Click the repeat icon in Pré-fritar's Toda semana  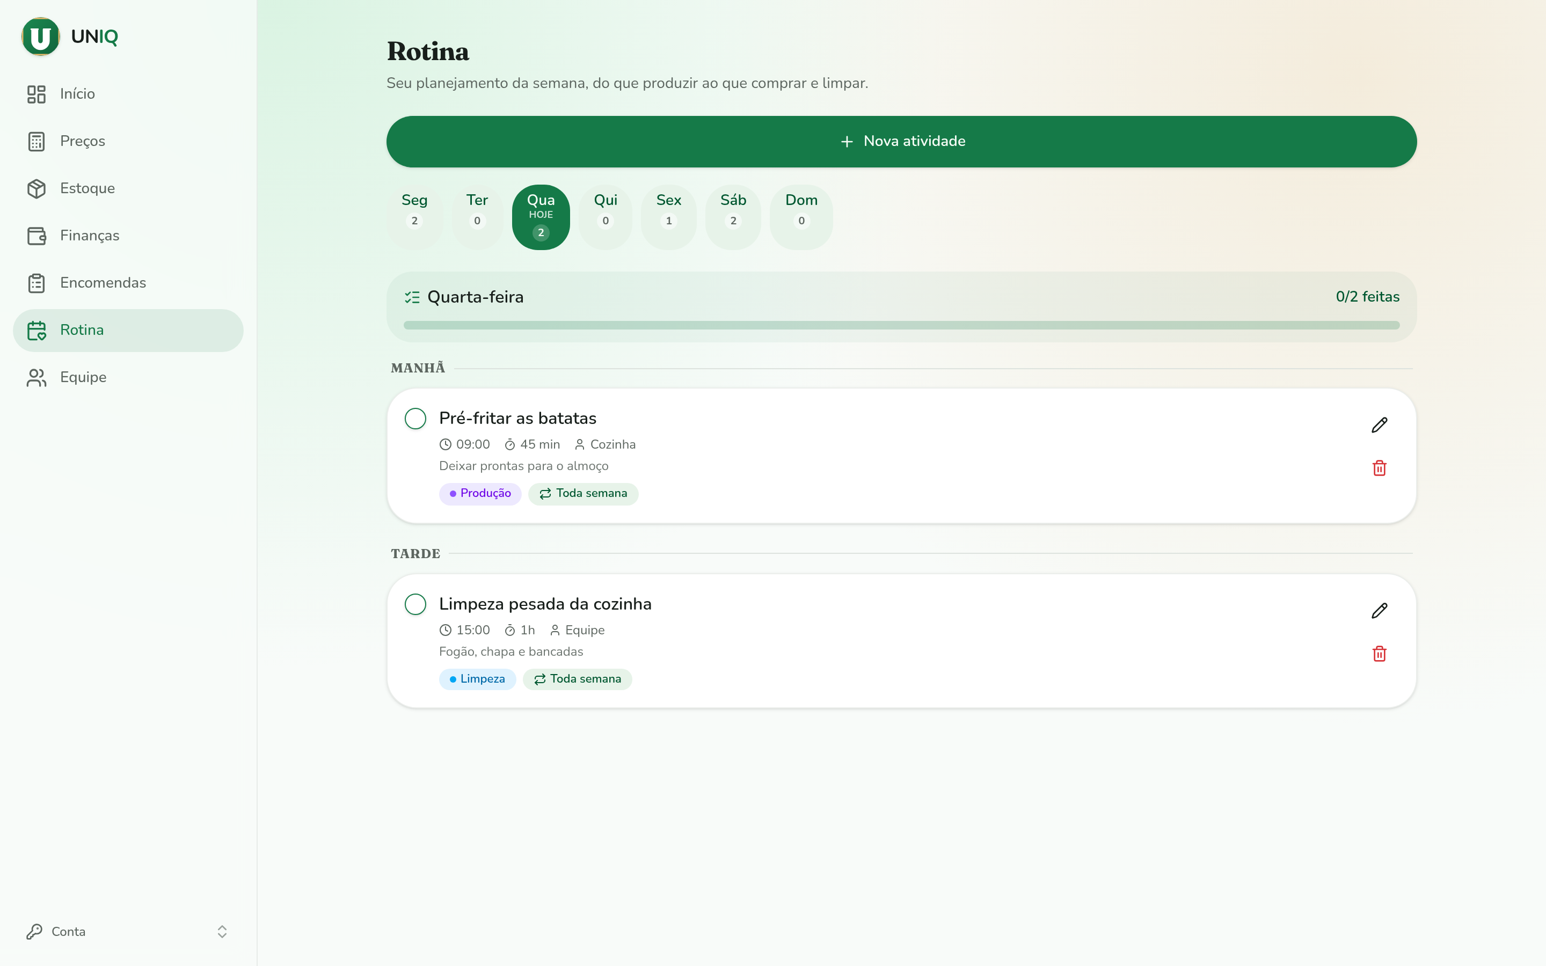(x=545, y=494)
